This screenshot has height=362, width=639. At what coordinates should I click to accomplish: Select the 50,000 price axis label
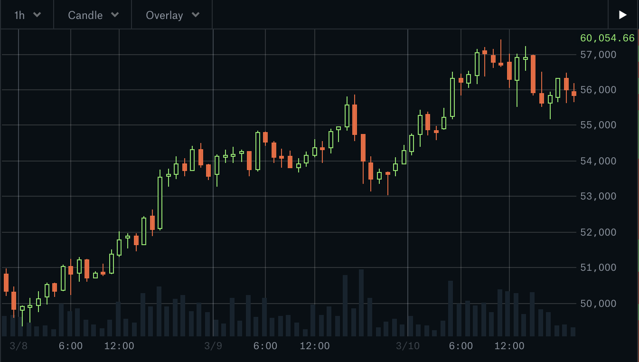coord(598,304)
